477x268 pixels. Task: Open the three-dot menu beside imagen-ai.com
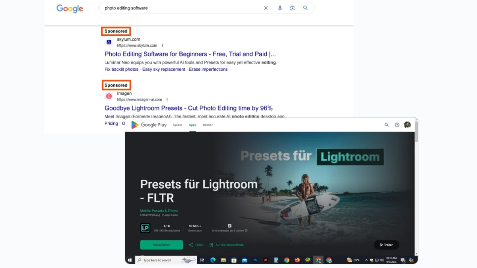pos(167,100)
